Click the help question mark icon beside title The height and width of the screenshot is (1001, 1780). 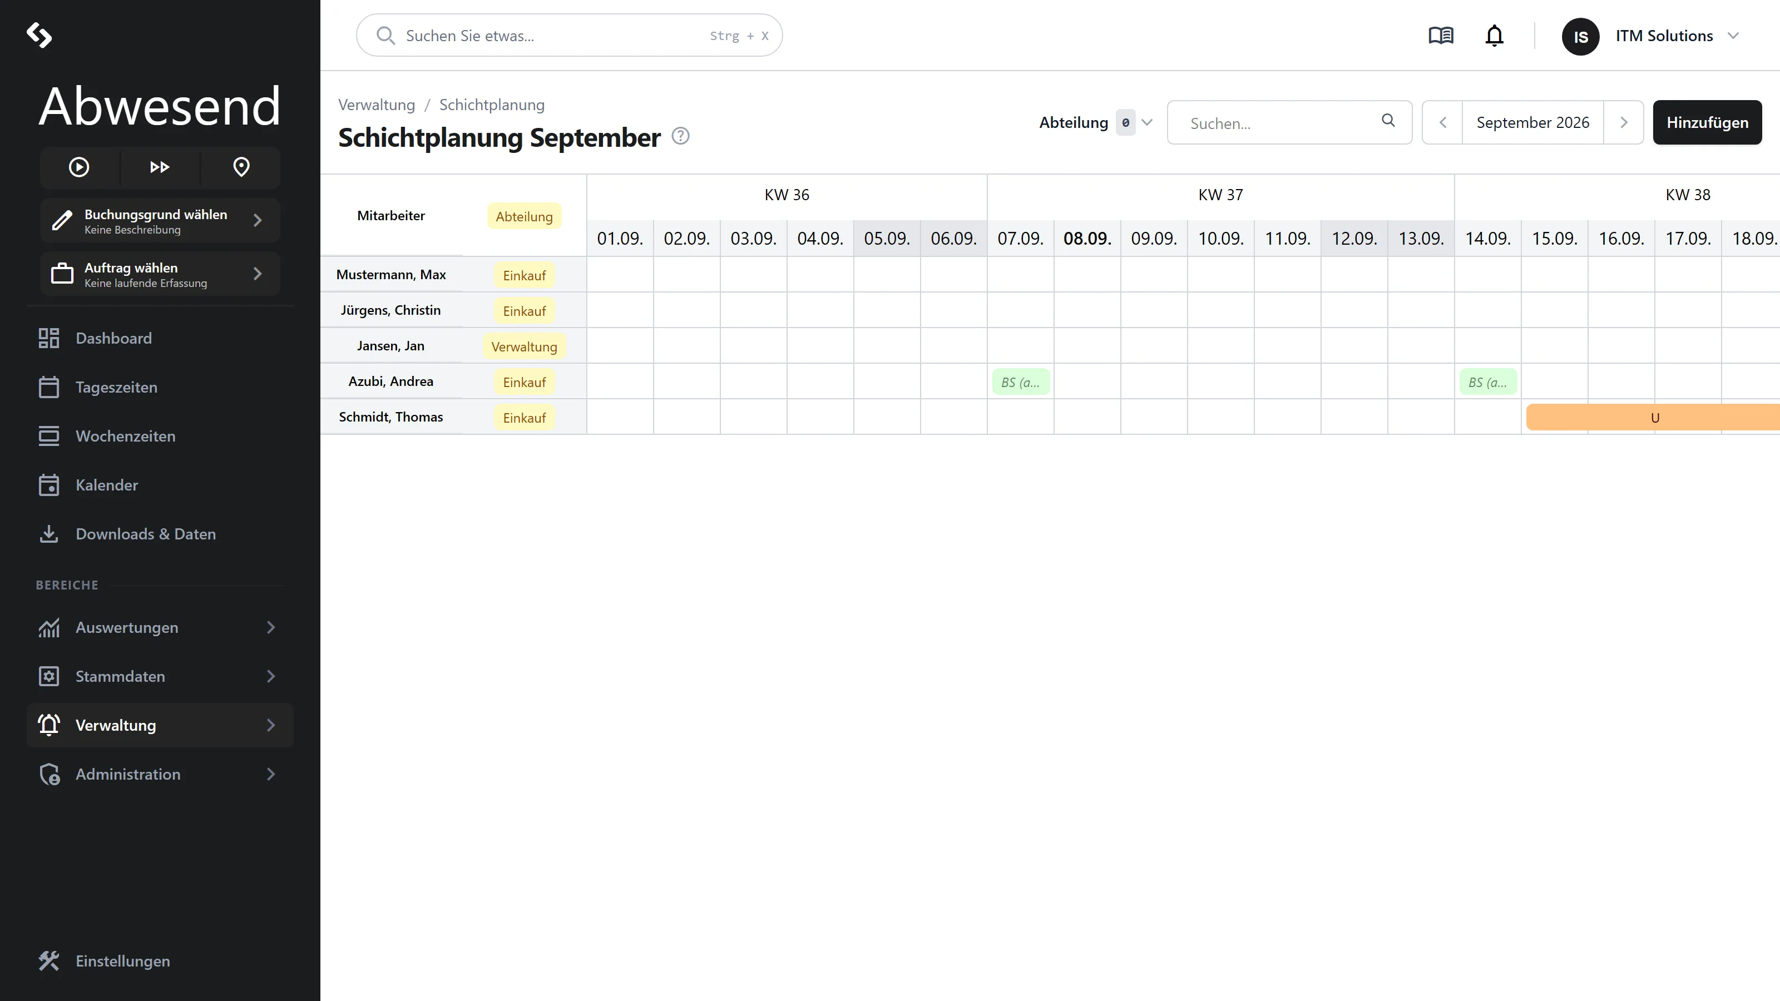pyautogui.click(x=681, y=136)
